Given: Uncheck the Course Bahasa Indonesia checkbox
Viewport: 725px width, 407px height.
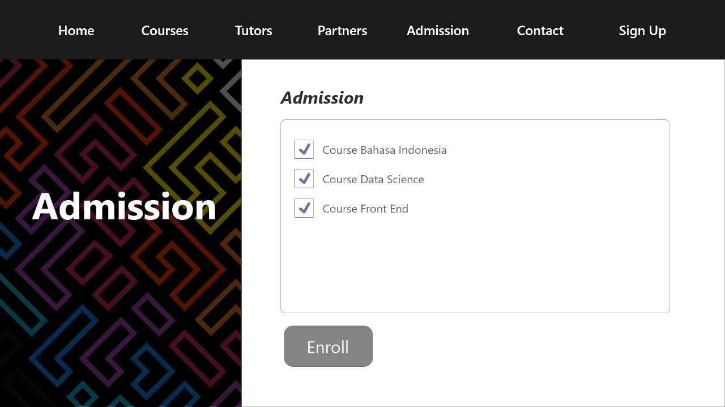Looking at the screenshot, I should 304,150.
